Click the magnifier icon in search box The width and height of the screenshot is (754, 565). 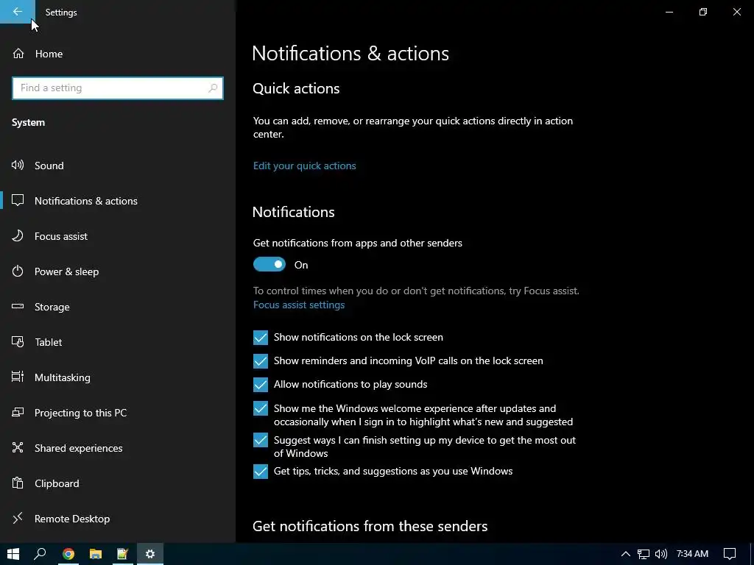(x=213, y=88)
